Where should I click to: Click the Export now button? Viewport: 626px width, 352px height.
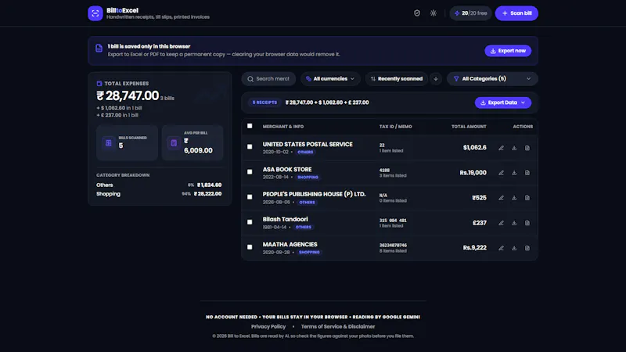coord(508,51)
